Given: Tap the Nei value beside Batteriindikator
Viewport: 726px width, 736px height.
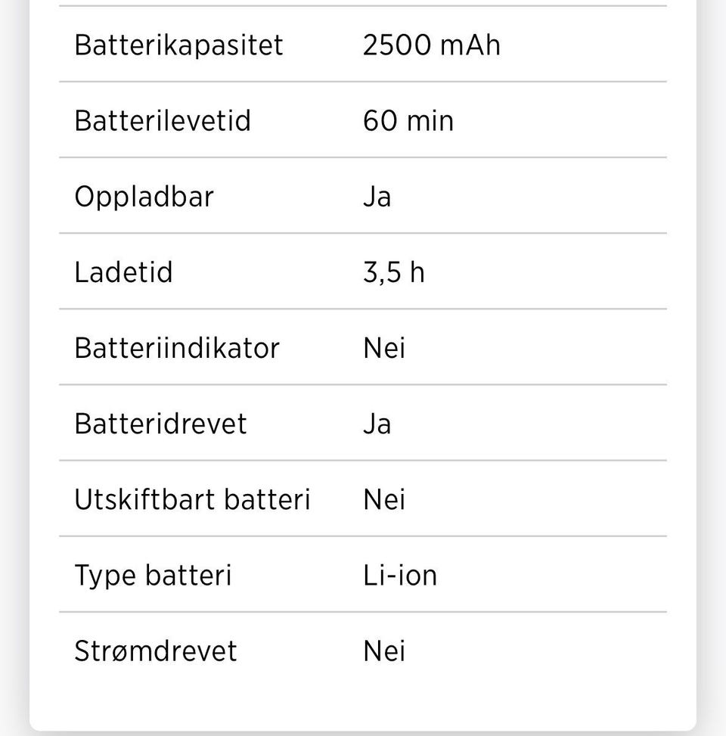Looking at the screenshot, I should 384,348.
